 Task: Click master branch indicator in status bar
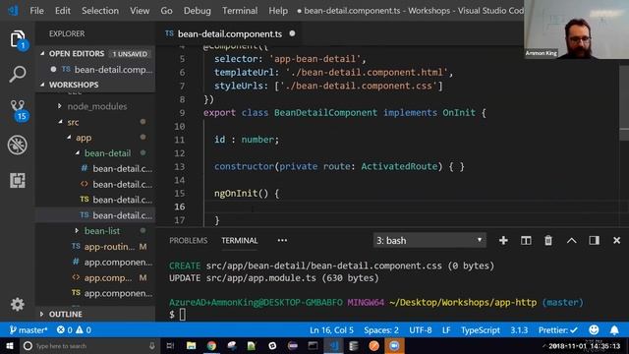pyautogui.click(x=29, y=330)
